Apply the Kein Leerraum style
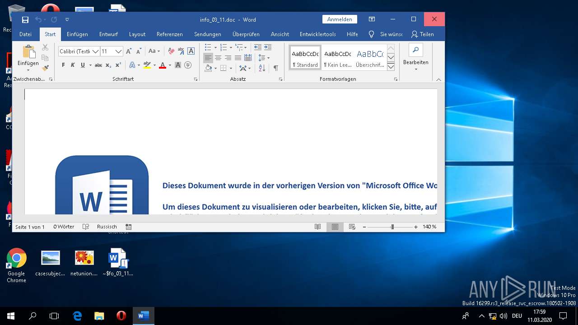 337,58
